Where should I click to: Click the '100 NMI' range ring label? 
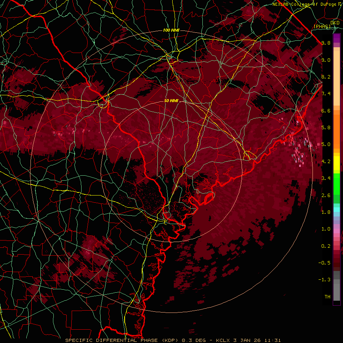pyautogui.click(x=171, y=30)
